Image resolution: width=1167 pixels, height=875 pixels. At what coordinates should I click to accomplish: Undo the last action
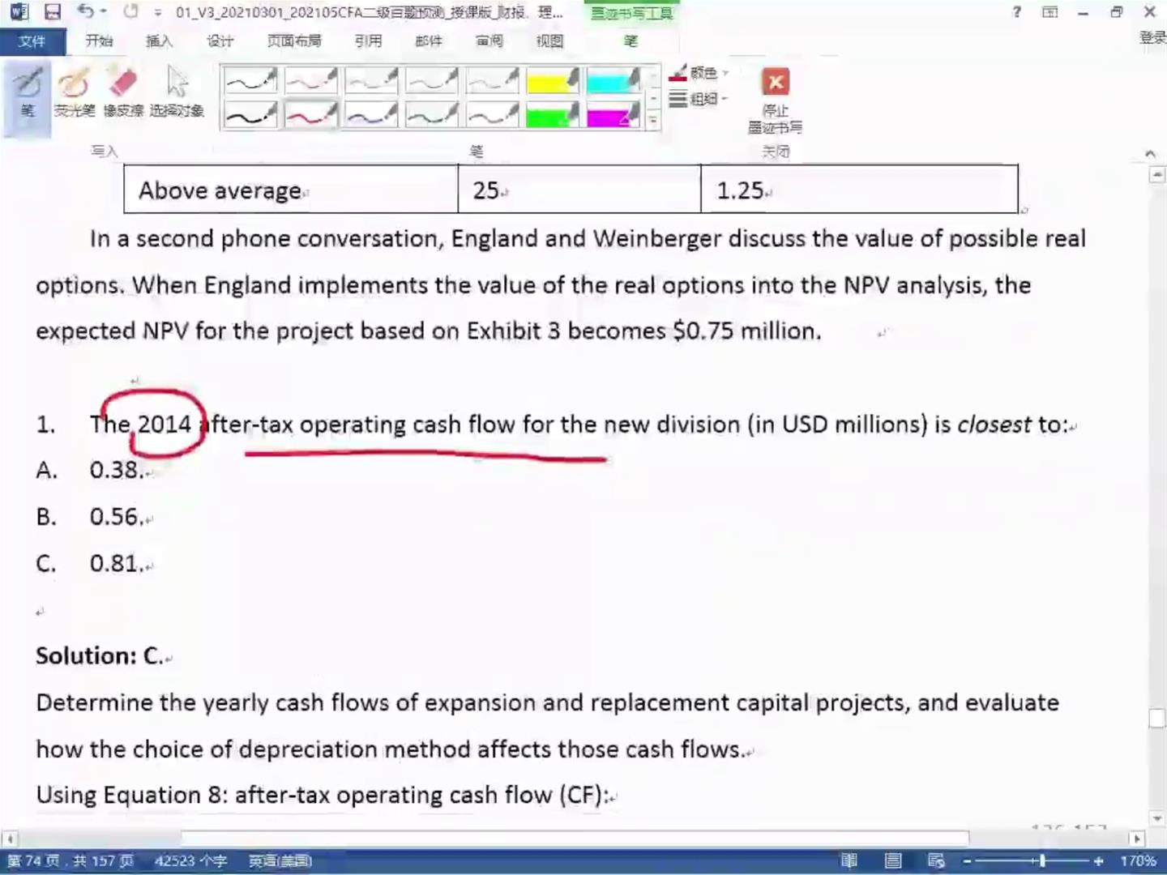tap(86, 11)
